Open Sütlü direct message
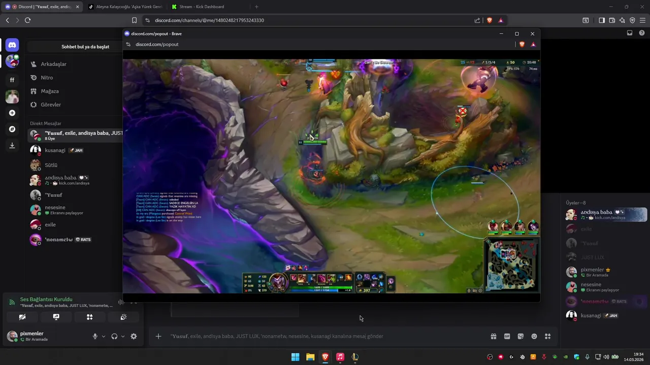This screenshot has height=365, width=650. pos(75,165)
